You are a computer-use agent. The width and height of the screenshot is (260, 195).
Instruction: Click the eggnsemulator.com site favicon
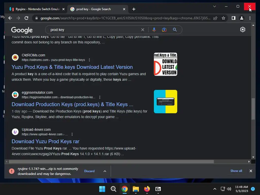click(x=15, y=95)
